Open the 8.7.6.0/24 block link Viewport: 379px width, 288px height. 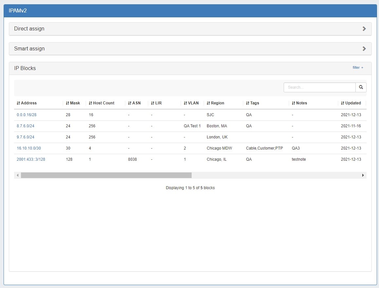[26, 126]
